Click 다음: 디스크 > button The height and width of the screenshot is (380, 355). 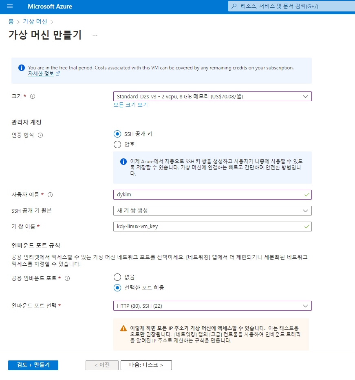[146, 365]
